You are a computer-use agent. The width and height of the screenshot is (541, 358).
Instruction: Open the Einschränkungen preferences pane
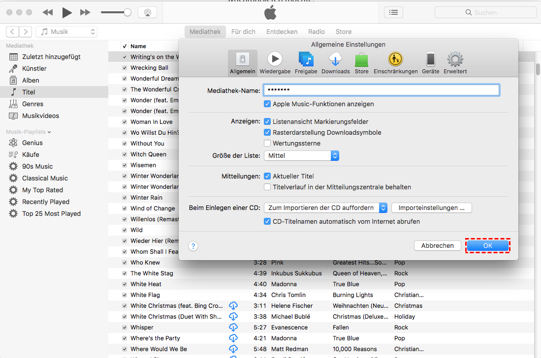(x=395, y=63)
